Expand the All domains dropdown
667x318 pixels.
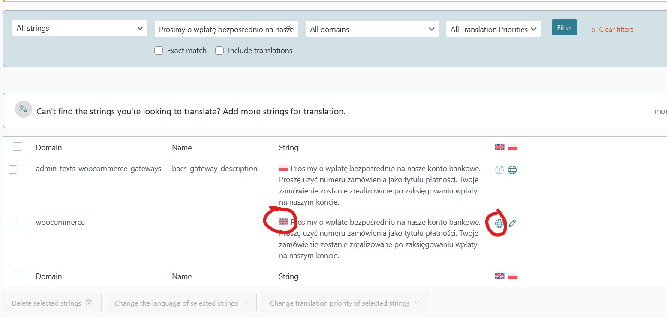pos(372,29)
